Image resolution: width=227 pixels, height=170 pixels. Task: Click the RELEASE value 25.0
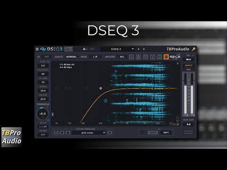click(x=43, y=99)
